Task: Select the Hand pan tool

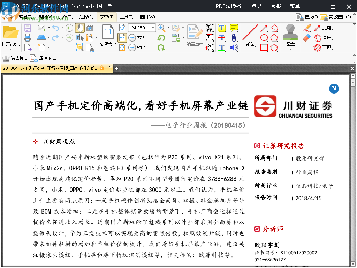Action: tap(80, 28)
